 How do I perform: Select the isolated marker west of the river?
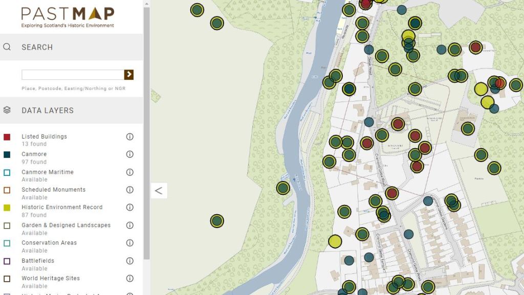pos(217,221)
